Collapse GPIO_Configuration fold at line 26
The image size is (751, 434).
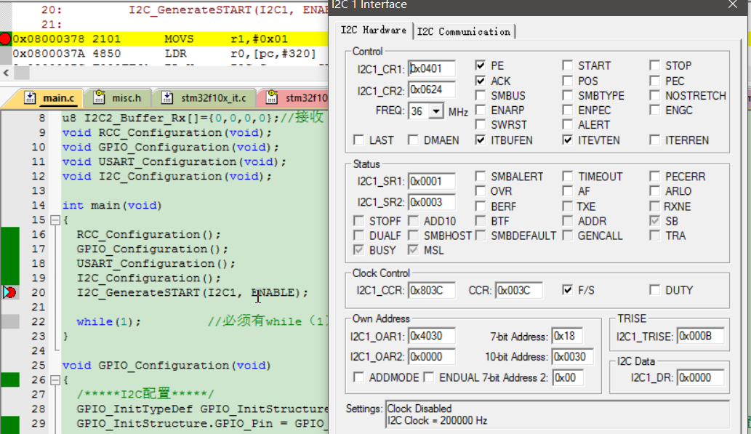tap(55, 380)
